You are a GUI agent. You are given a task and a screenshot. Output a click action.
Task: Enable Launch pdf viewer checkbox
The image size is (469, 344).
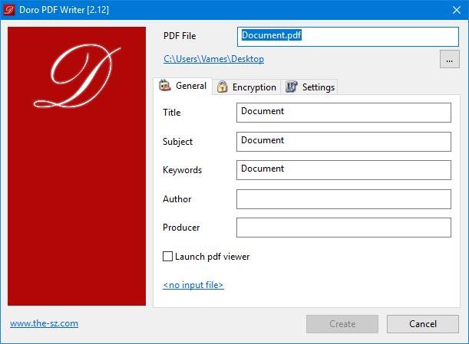pos(167,256)
